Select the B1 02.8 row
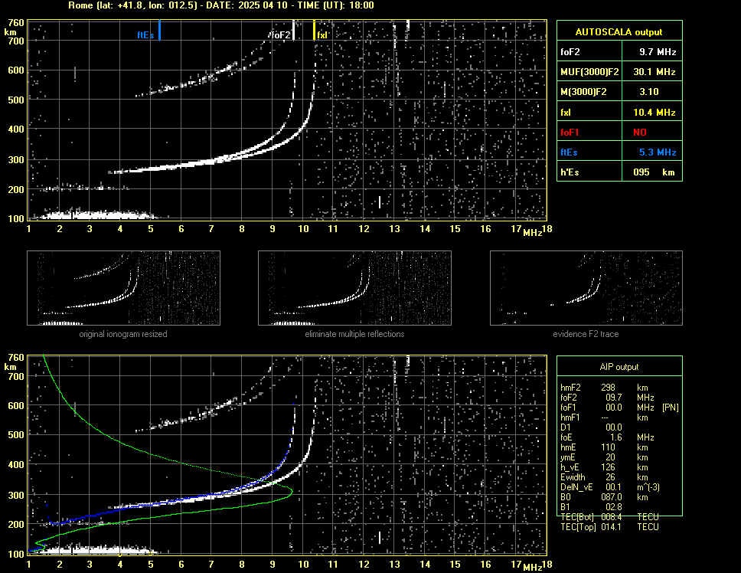 pyautogui.click(x=592, y=507)
